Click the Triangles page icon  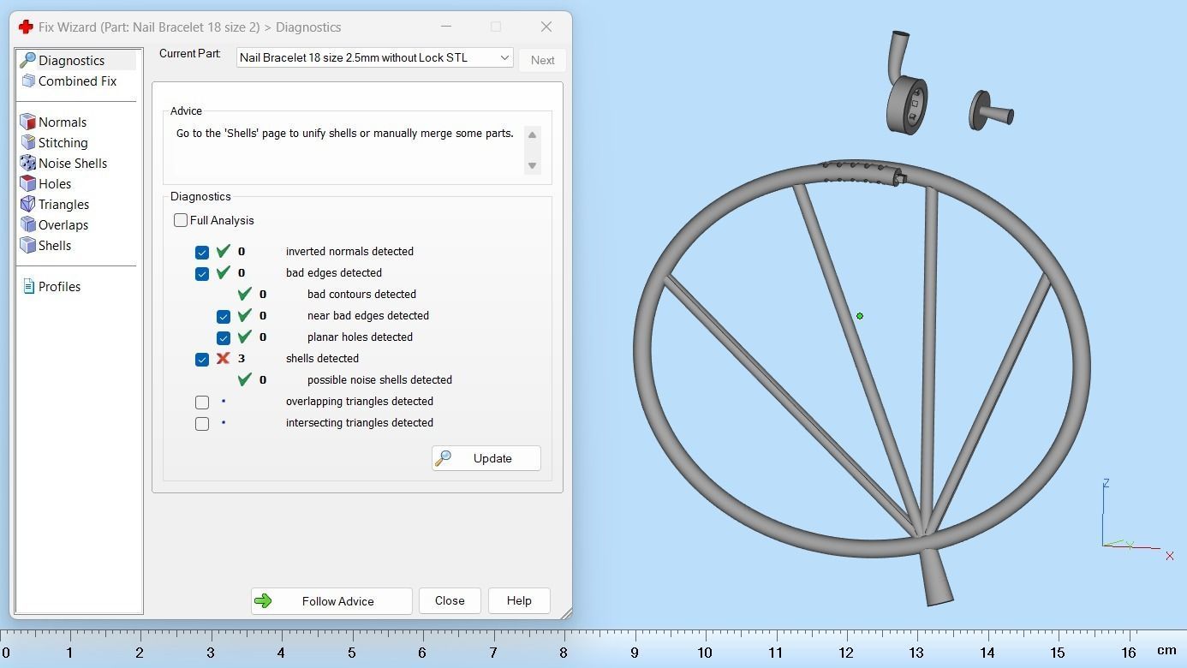[x=28, y=204]
